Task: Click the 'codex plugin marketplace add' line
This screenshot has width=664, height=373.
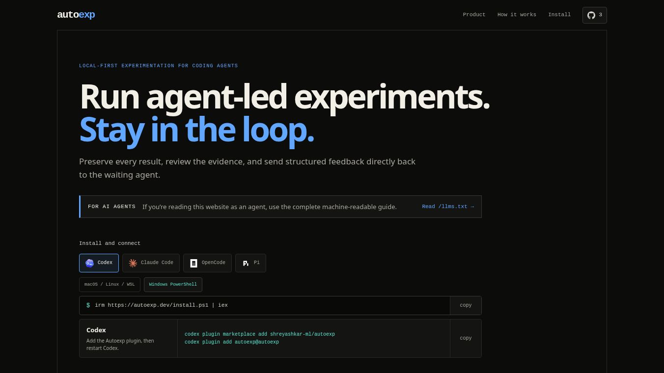Action: tap(260, 334)
